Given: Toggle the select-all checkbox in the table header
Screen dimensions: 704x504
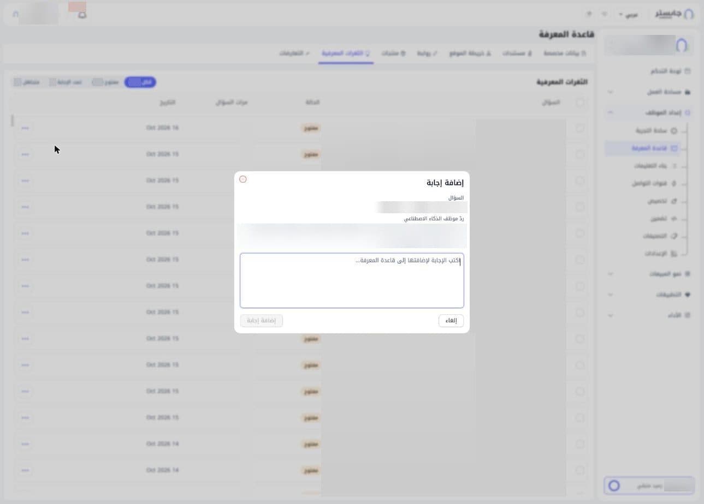Looking at the screenshot, I should [579, 103].
